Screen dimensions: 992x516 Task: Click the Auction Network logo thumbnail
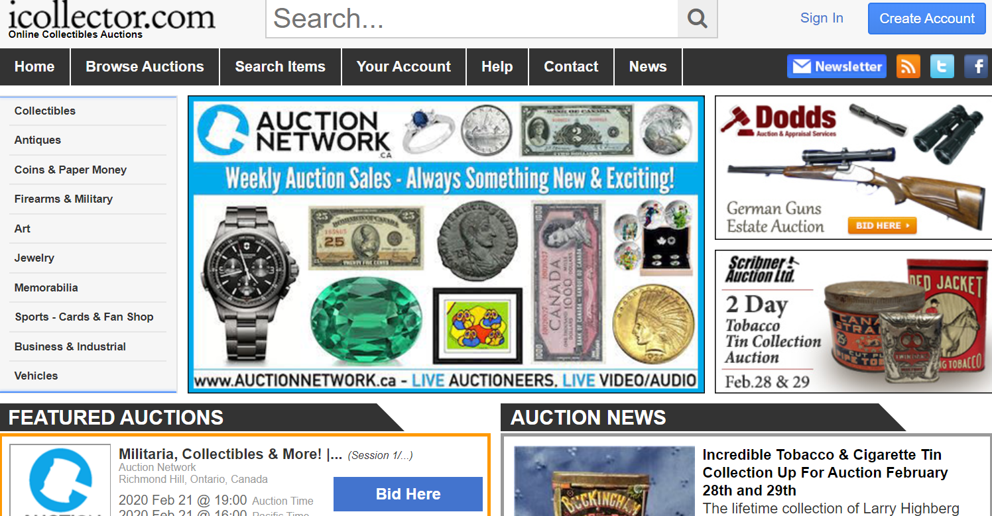pyautogui.click(x=60, y=480)
